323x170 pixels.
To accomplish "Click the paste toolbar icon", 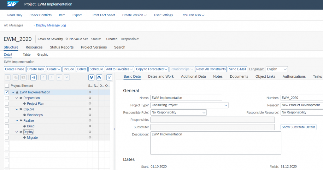I will (23, 77).
